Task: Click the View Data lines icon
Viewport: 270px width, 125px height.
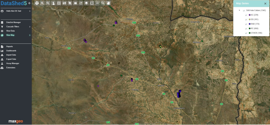Action: coord(2,31)
